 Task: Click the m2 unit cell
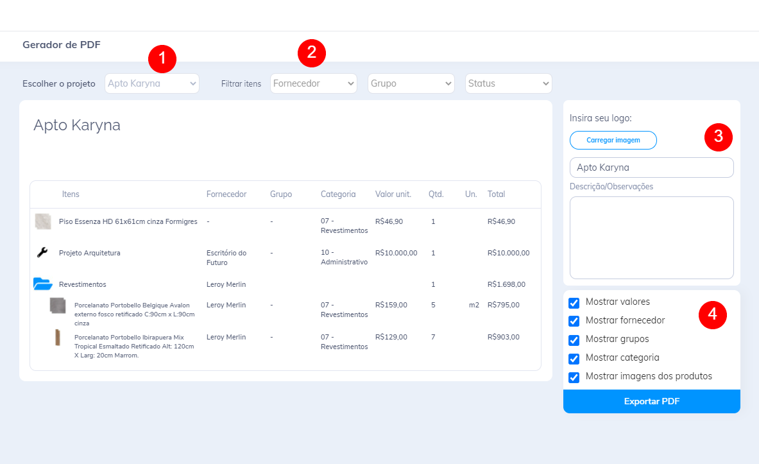[474, 305]
